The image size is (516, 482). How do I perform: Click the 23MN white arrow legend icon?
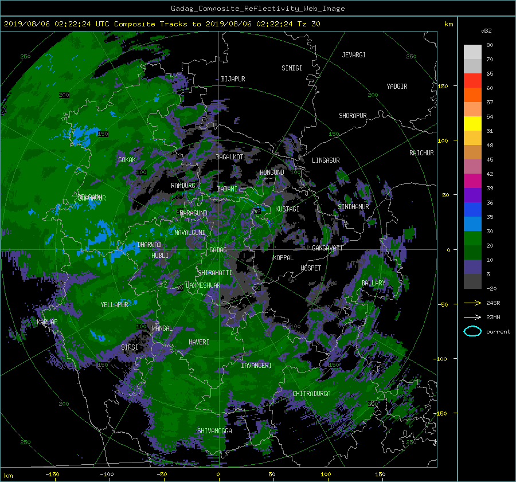pos(472,317)
